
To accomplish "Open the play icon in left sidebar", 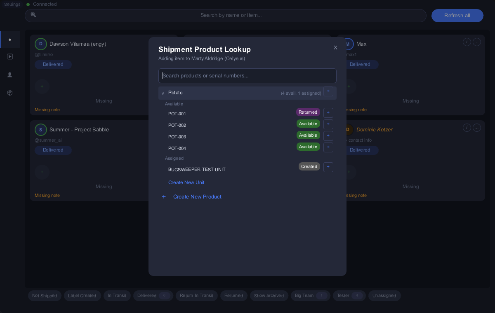I will (x=10, y=56).
